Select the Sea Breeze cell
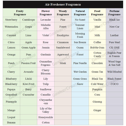 pos(80,42)
